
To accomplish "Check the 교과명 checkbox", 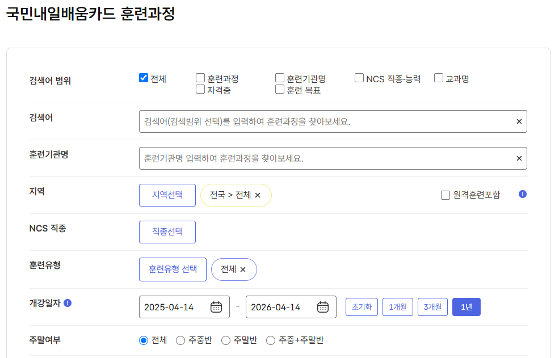I will (x=439, y=78).
